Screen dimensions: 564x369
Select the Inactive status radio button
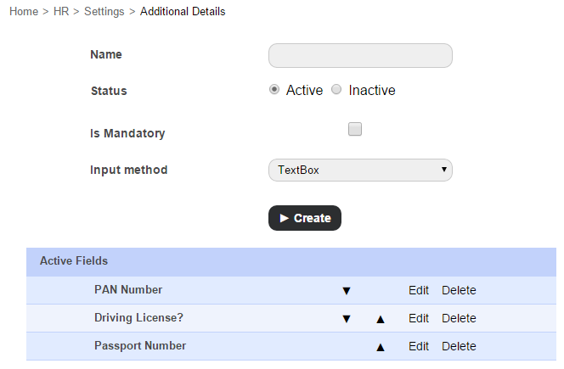coord(336,90)
